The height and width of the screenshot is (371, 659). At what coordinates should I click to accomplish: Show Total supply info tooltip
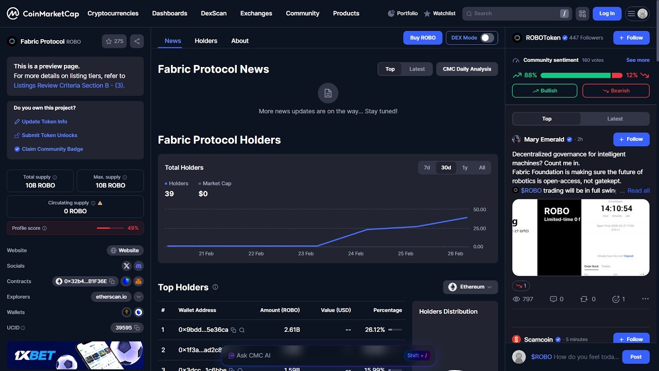point(55,177)
